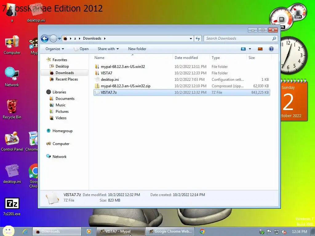Click Favorites in navigation pane
Screen dimensions: 315x236
tap(60, 60)
